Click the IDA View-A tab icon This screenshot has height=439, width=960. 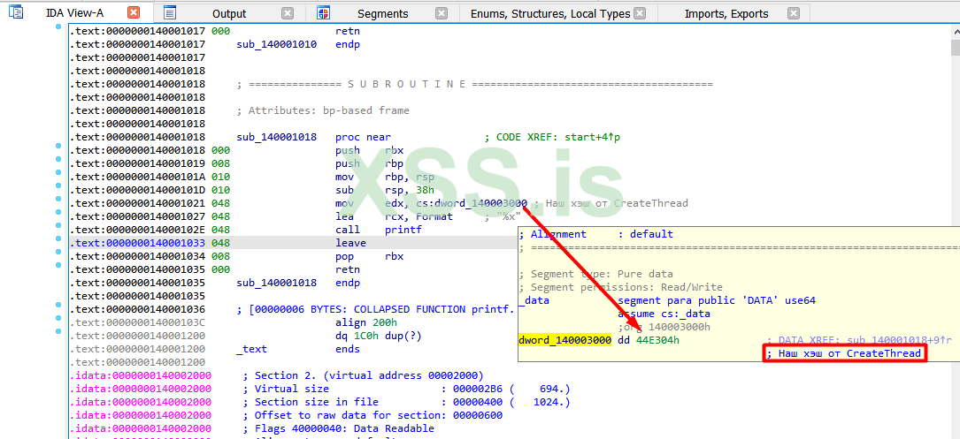(x=16, y=12)
